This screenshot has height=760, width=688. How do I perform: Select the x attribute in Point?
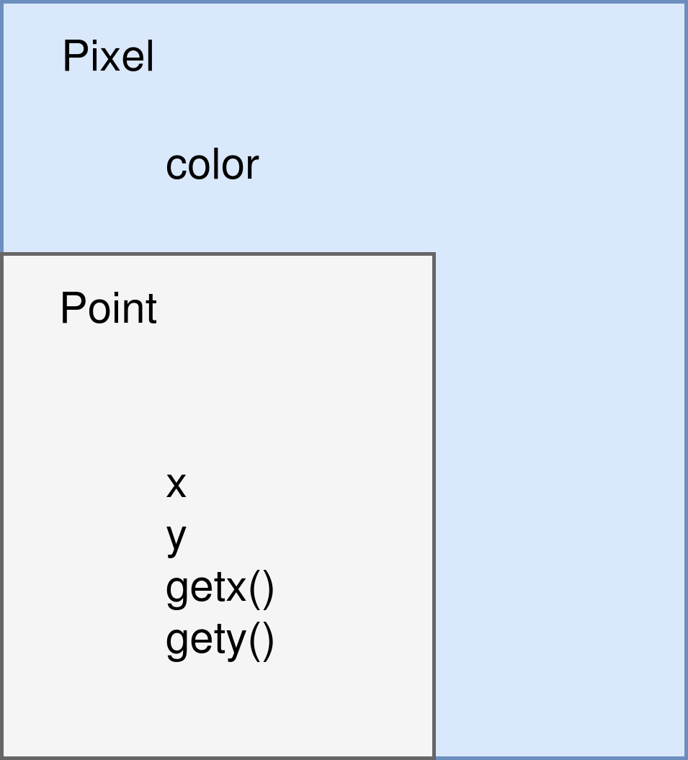click(x=176, y=484)
